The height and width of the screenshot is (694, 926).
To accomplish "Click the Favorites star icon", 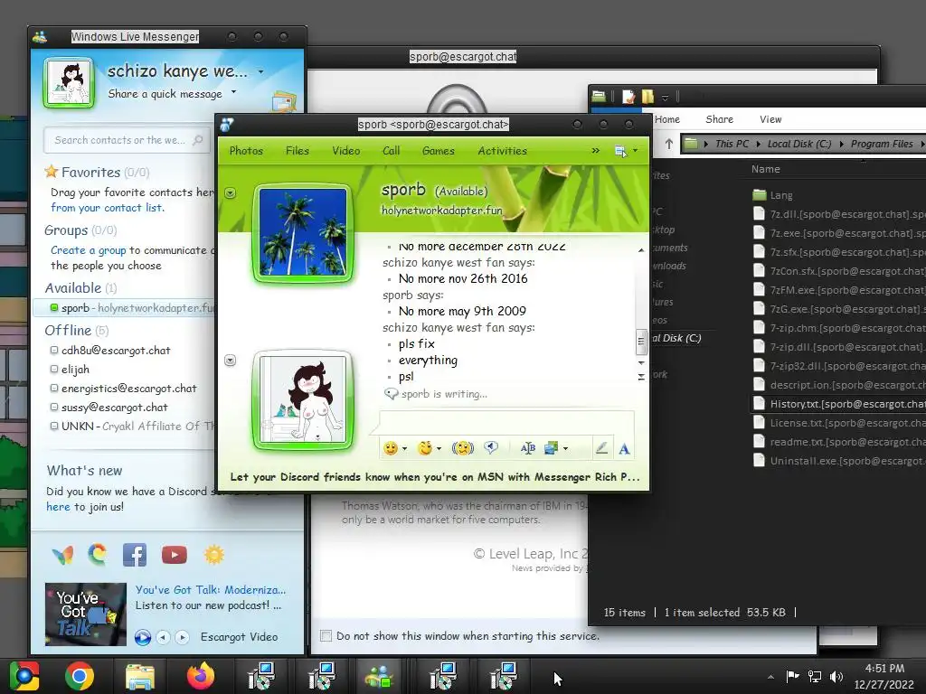I will coord(52,172).
